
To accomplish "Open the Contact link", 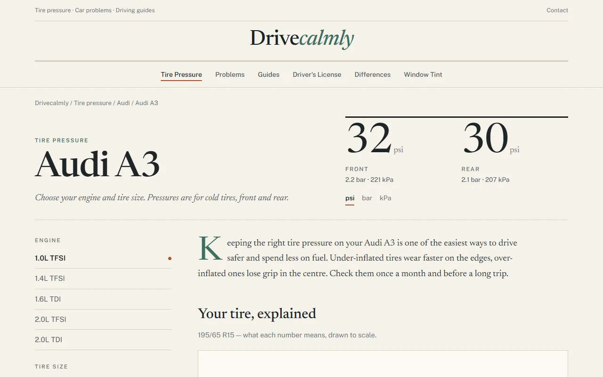I will coord(557,10).
